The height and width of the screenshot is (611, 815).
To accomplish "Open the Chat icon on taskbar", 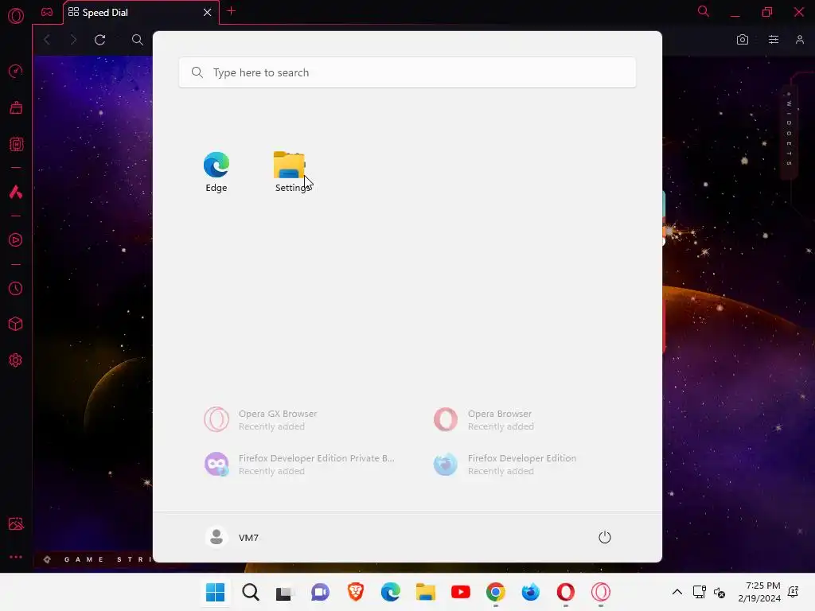I will coord(320,592).
